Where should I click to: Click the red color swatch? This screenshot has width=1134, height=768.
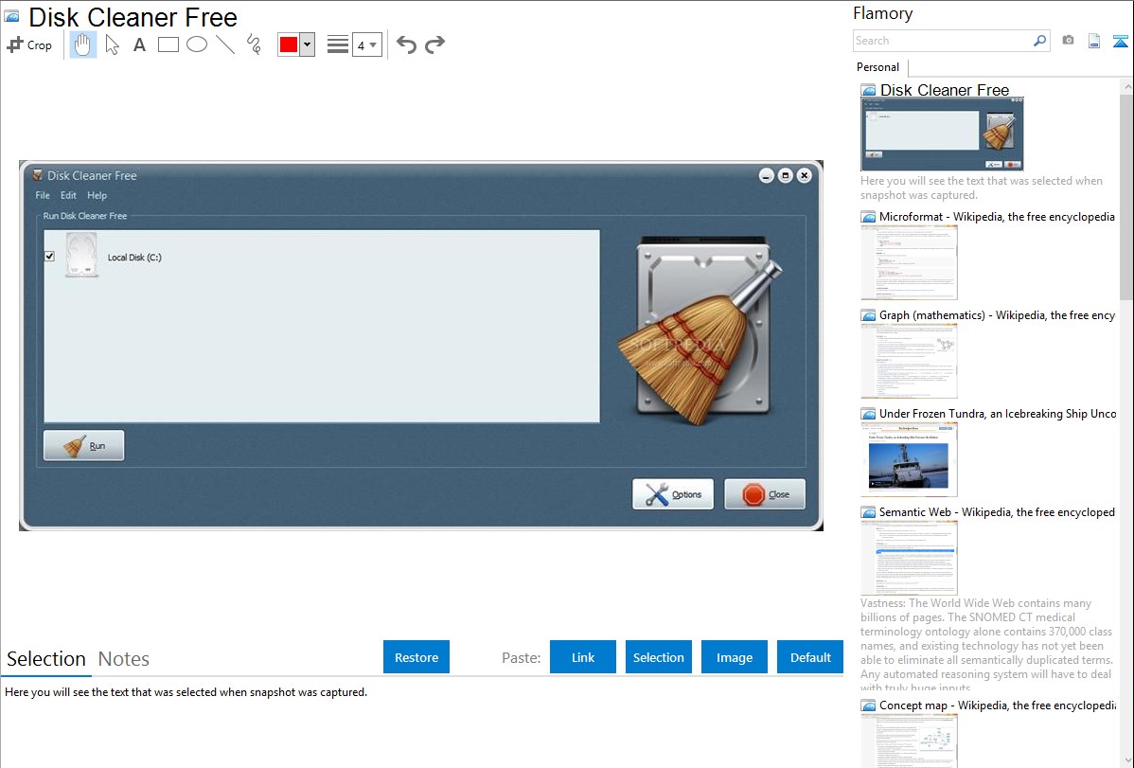[x=289, y=45]
